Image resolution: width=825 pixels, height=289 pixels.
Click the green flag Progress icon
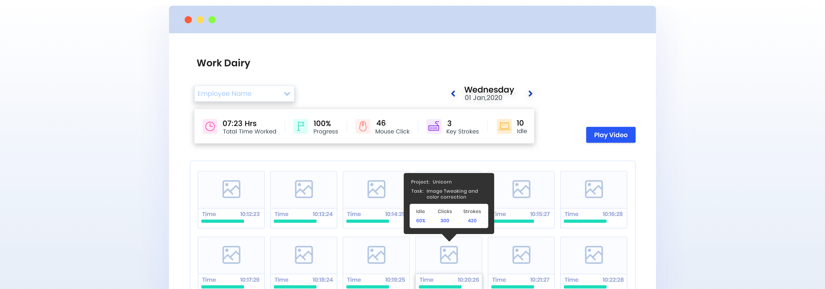[x=300, y=126]
